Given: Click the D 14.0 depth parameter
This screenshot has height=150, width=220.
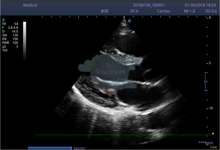Looking at the screenshot, I should [10, 31].
